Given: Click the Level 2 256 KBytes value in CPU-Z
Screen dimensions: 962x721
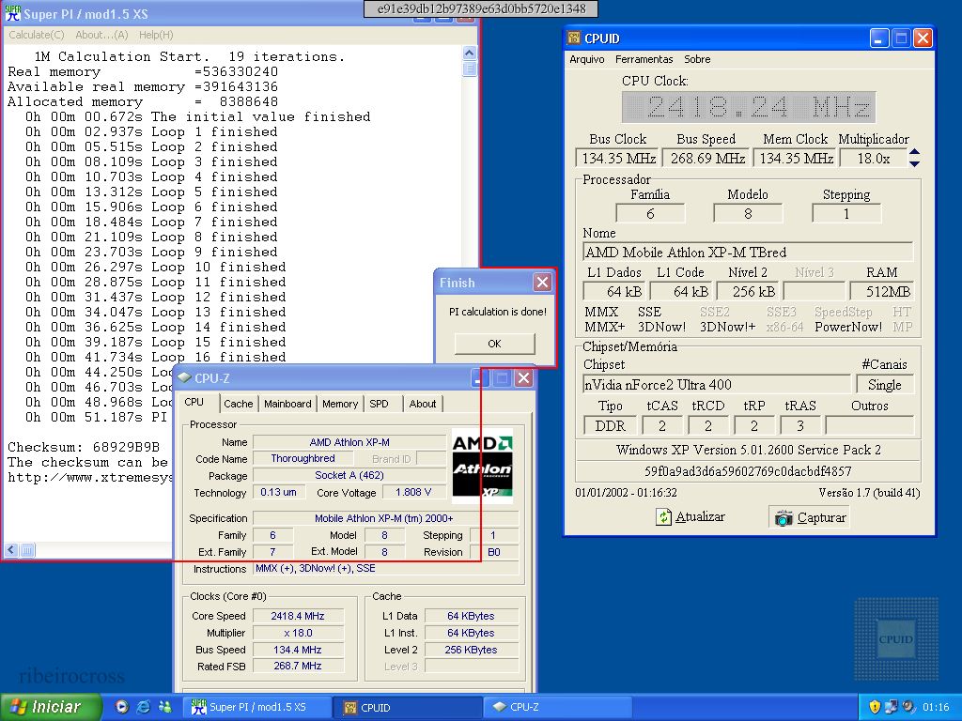Looking at the screenshot, I should coord(472,650).
